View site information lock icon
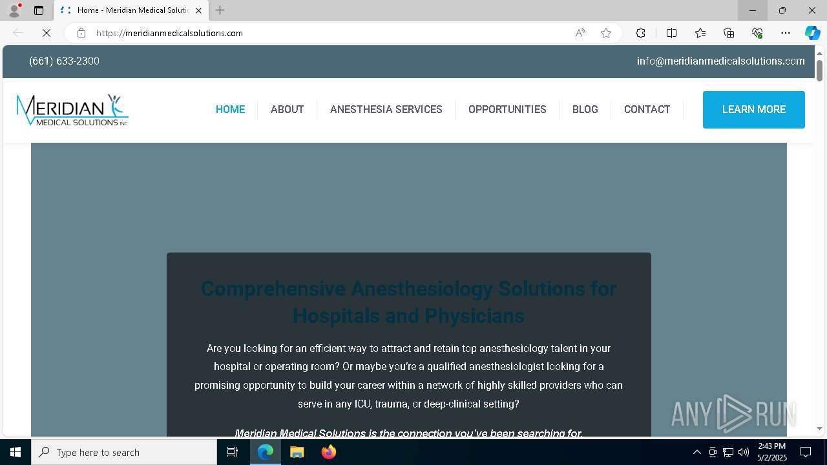This screenshot has width=827, height=465. pyautogui.click(x=81, y=33)
